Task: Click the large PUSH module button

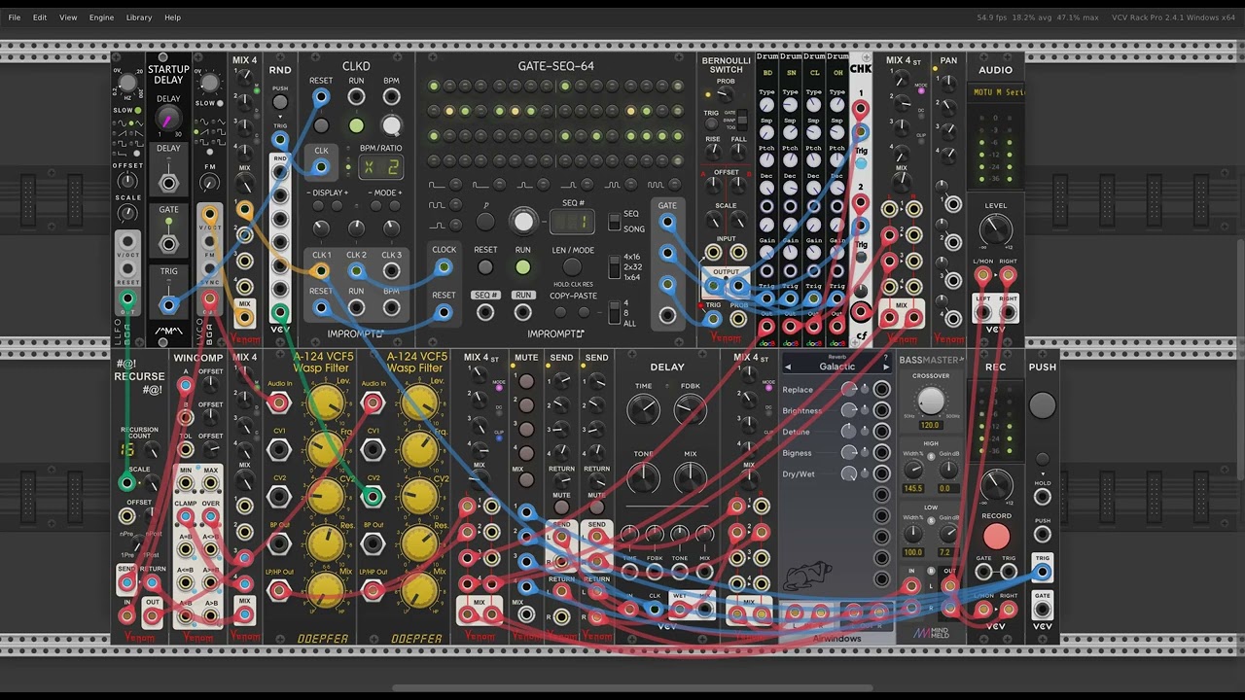Action: click(x=1042, y=405)
